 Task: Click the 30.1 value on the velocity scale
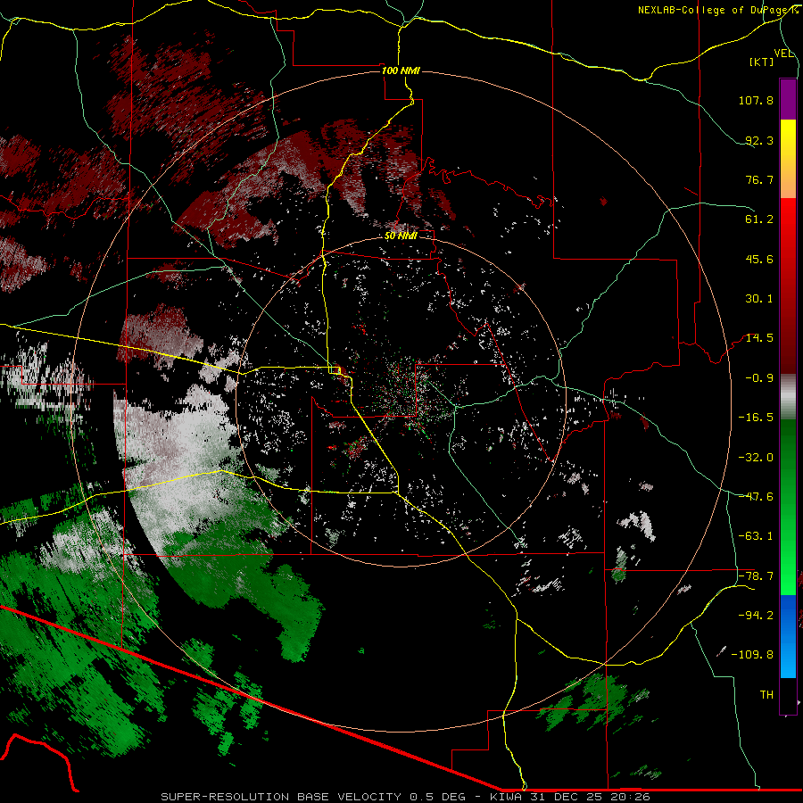coord(759,299)
